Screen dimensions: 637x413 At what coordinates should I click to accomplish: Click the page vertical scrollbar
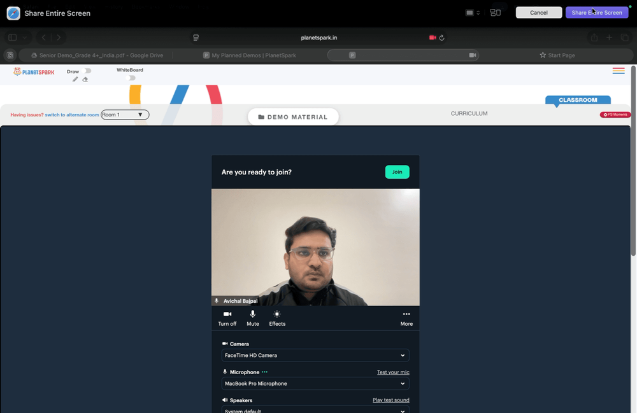click(x=633, y=161)
